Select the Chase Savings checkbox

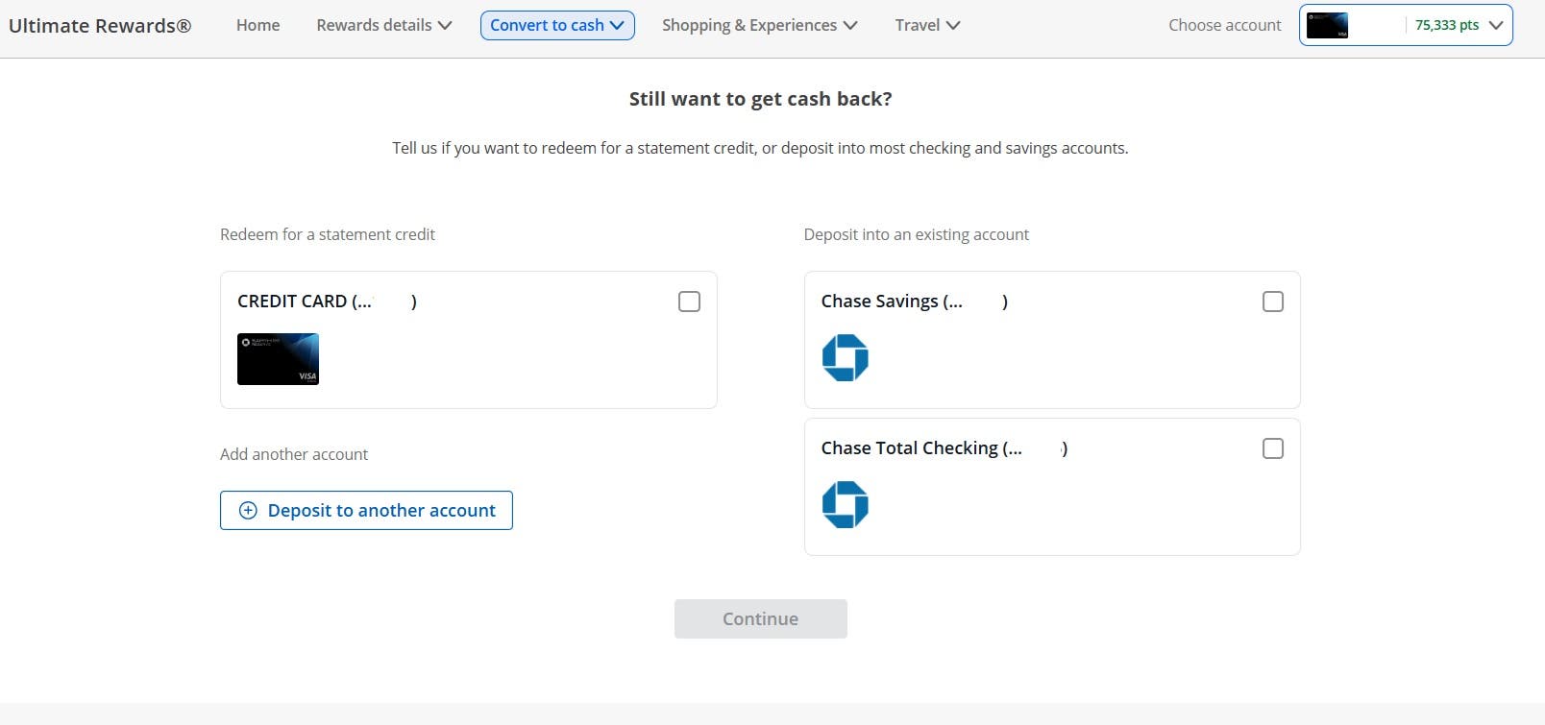(x=1272, y=302)
